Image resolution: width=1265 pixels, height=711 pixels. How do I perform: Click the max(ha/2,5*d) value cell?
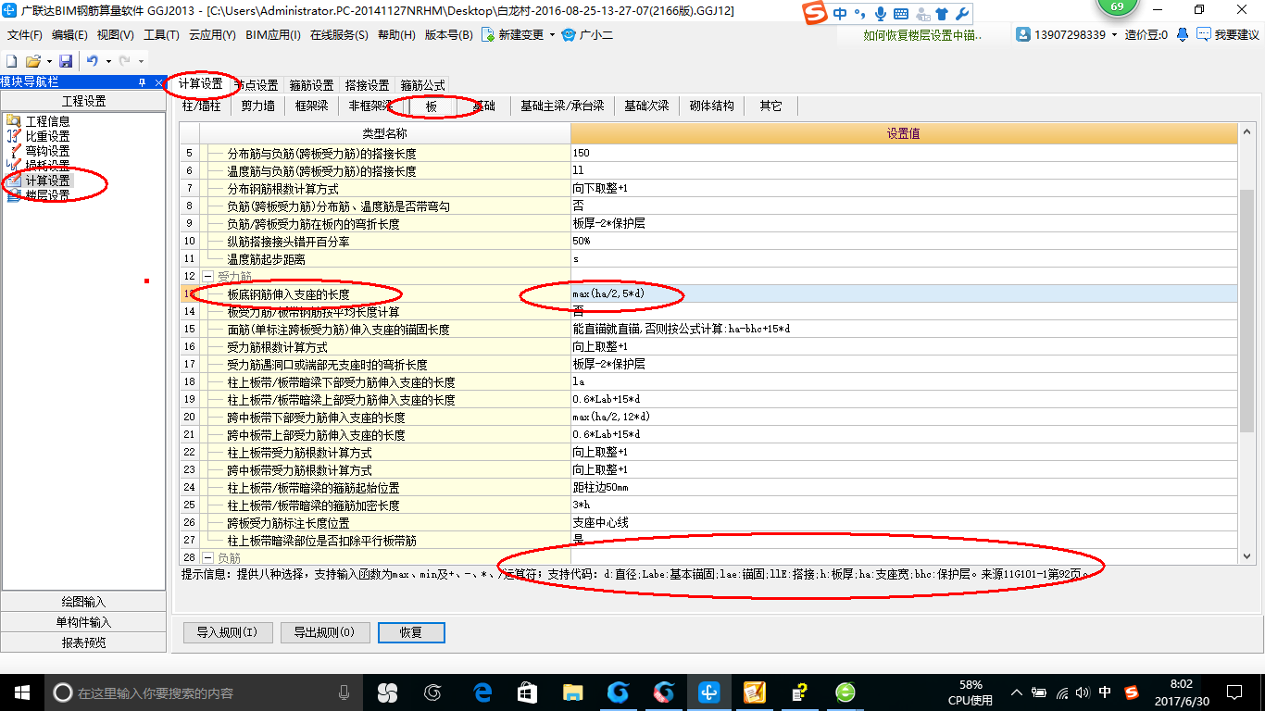904,294
